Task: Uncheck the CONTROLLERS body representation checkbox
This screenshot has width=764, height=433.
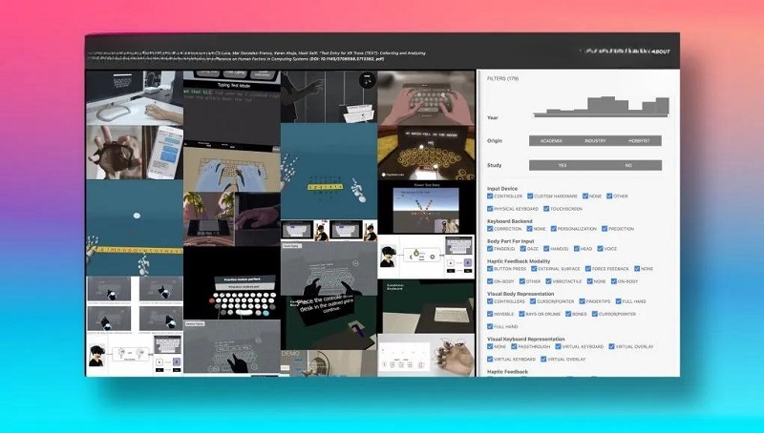Action: pyautogui.click(x=490, y=301)
